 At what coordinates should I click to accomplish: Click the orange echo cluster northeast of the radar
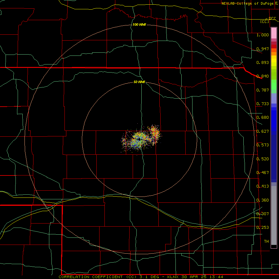[154, 133]
